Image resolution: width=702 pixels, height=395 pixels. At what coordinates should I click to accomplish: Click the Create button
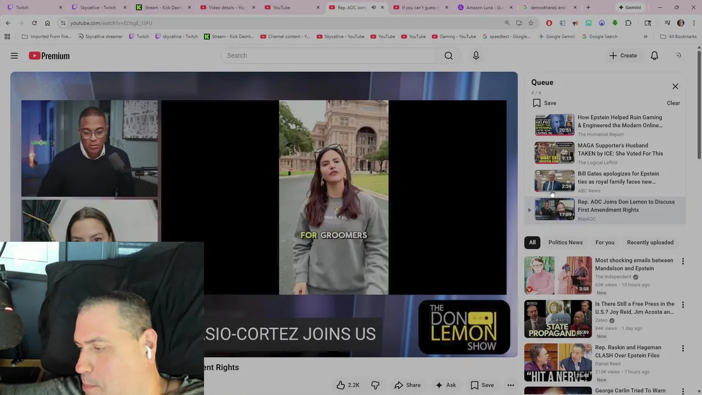pos(623,55)
